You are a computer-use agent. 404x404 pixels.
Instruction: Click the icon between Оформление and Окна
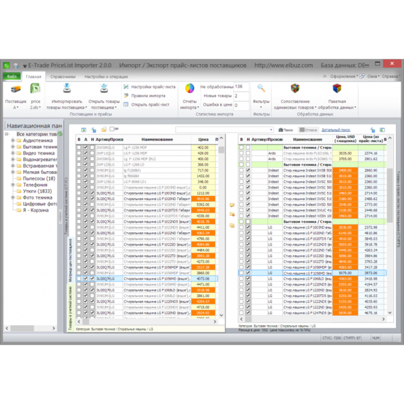point(362,76)
